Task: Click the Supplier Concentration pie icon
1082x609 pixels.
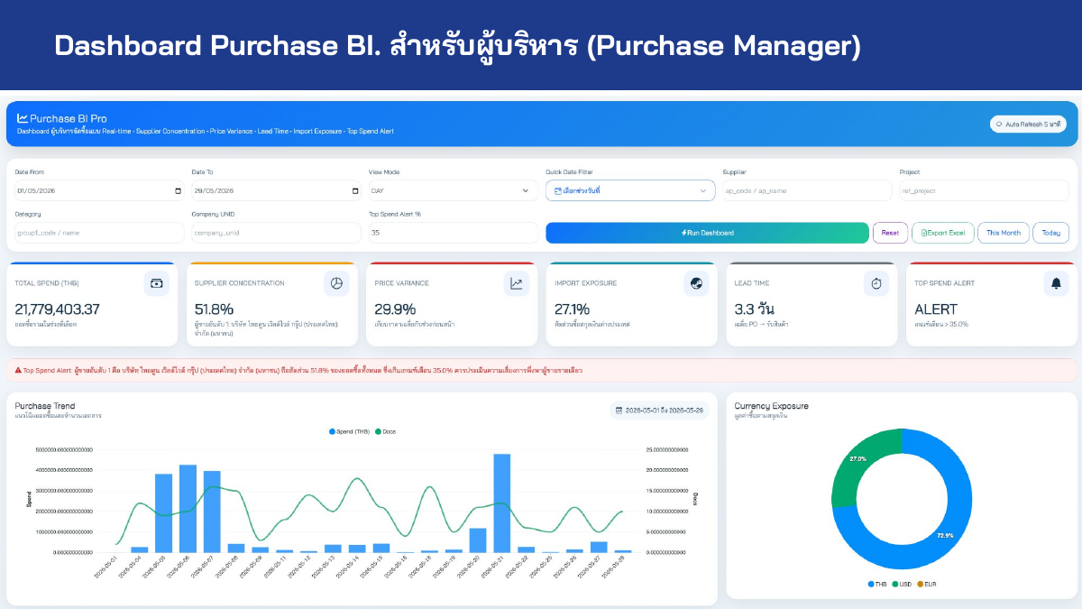Action: click(x=336, y=283)
